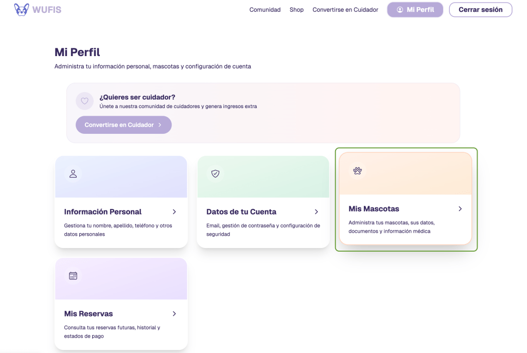Click the WUFIS brand name text
This screenshot has height=353, width=527.
click(47, 9)
